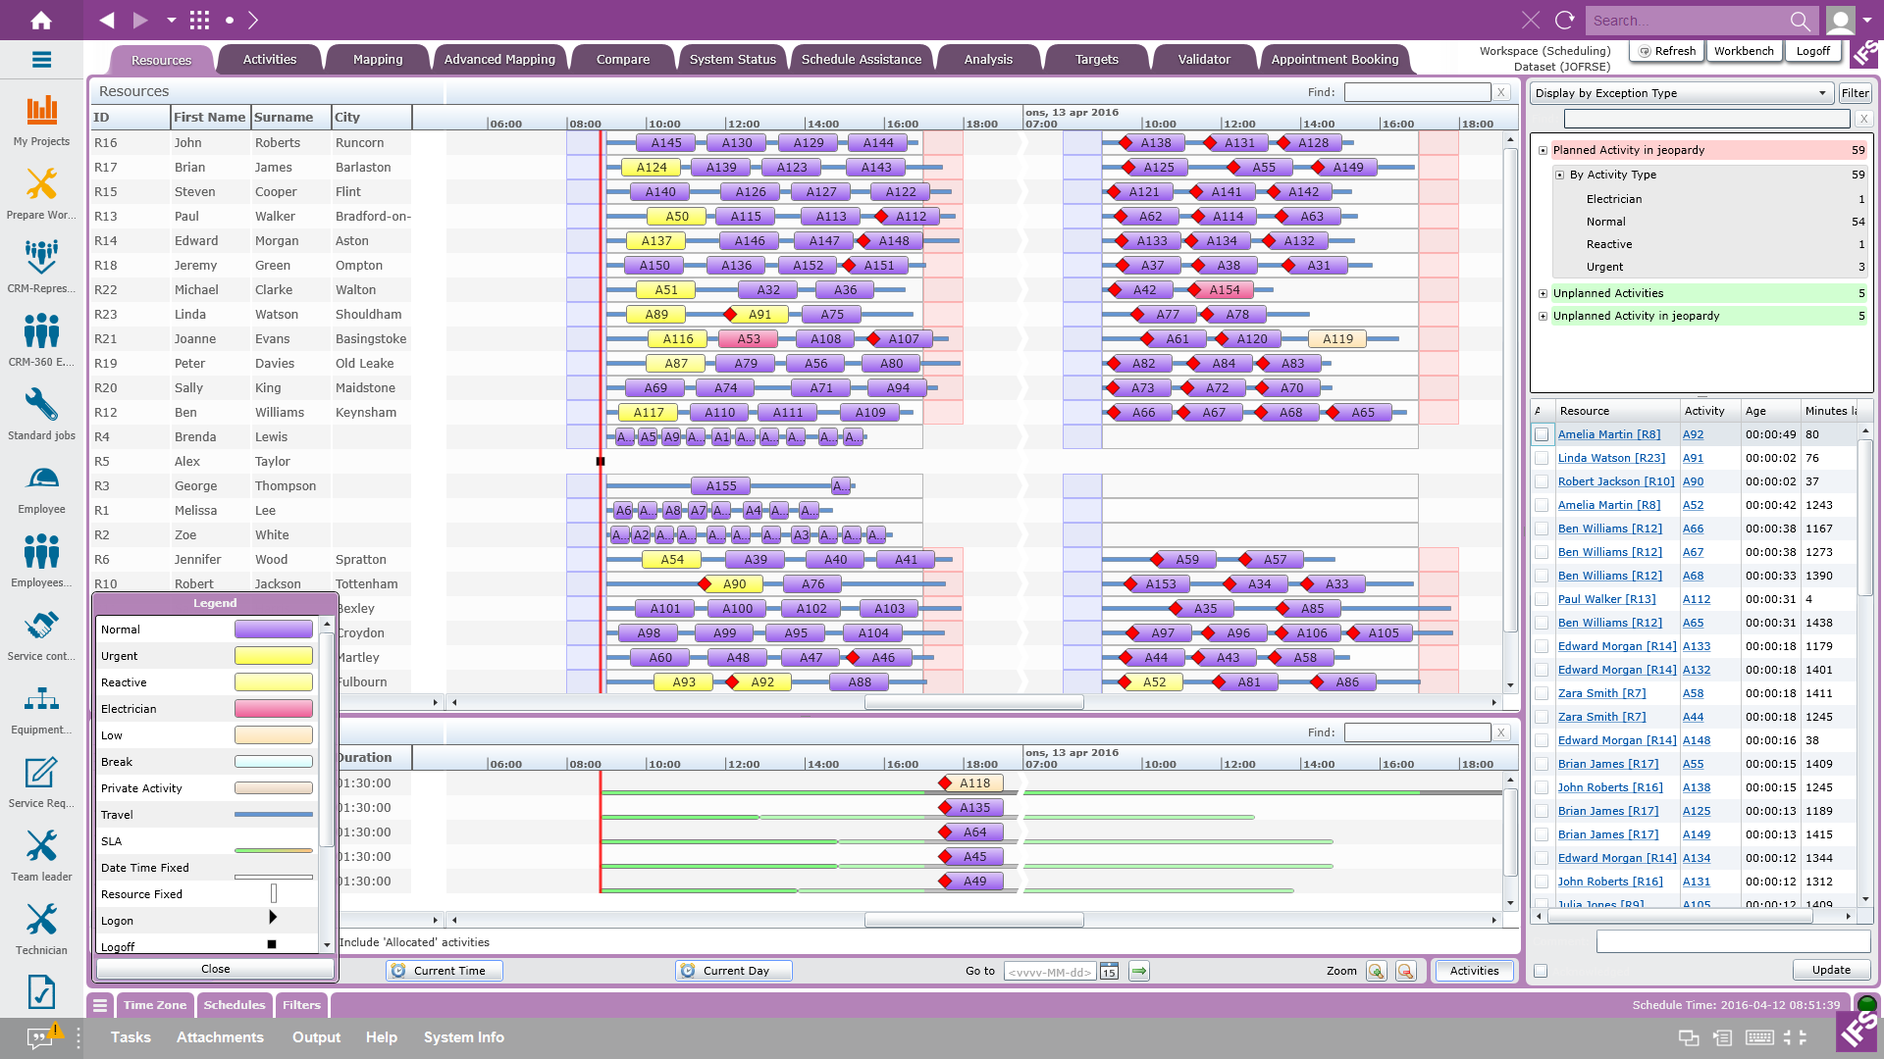The height and width of the screenshot is (1059, 1884).
Task: Click the Electrician pink color swatch
Action: [273, 709]
